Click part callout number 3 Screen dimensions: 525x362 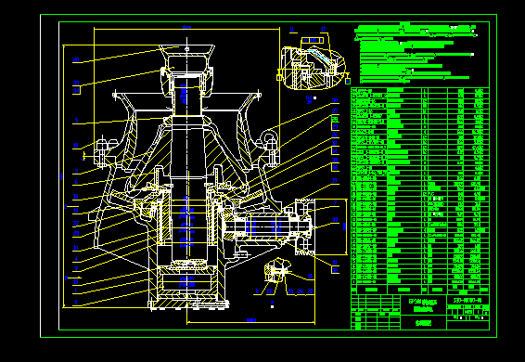(76, 121)
